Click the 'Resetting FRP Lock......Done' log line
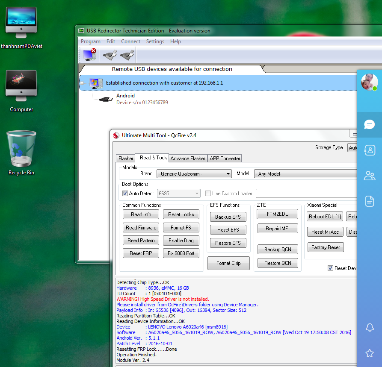 point(146,349)
